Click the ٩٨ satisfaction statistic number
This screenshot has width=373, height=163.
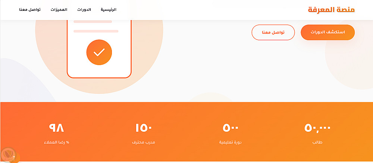(57, 128)
